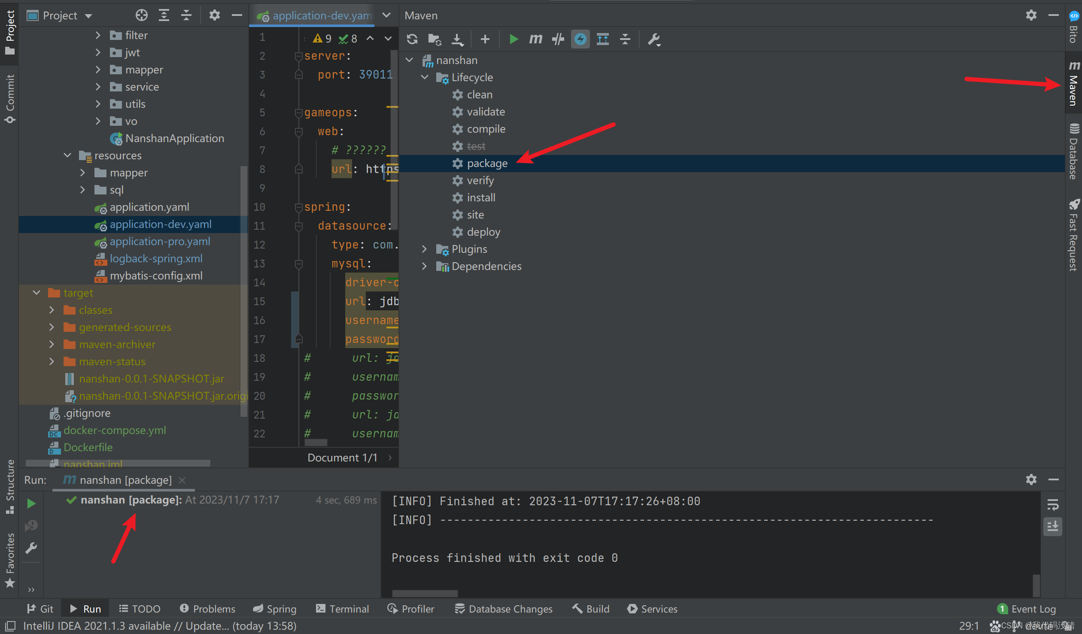Toggle Offline Mode in Maven toolbar
The image size is (1082, 634).
coord(558,39)
